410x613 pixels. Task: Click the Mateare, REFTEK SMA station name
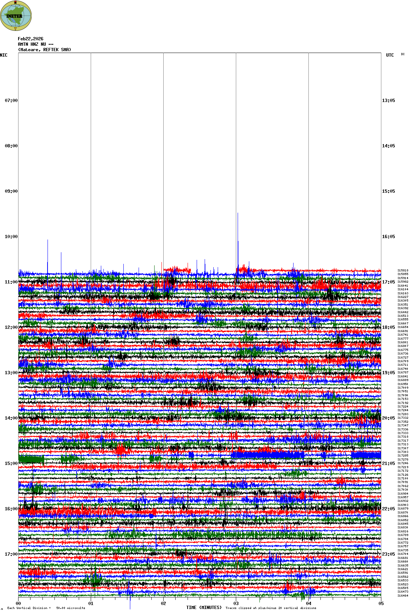45,50
